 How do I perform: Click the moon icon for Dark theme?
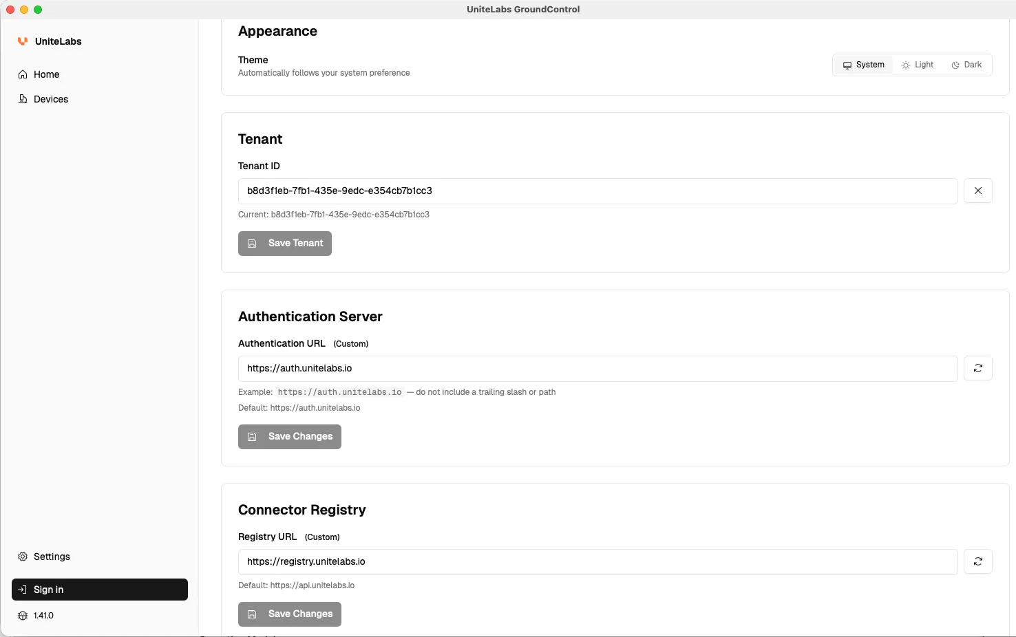(x=955, y=65)
